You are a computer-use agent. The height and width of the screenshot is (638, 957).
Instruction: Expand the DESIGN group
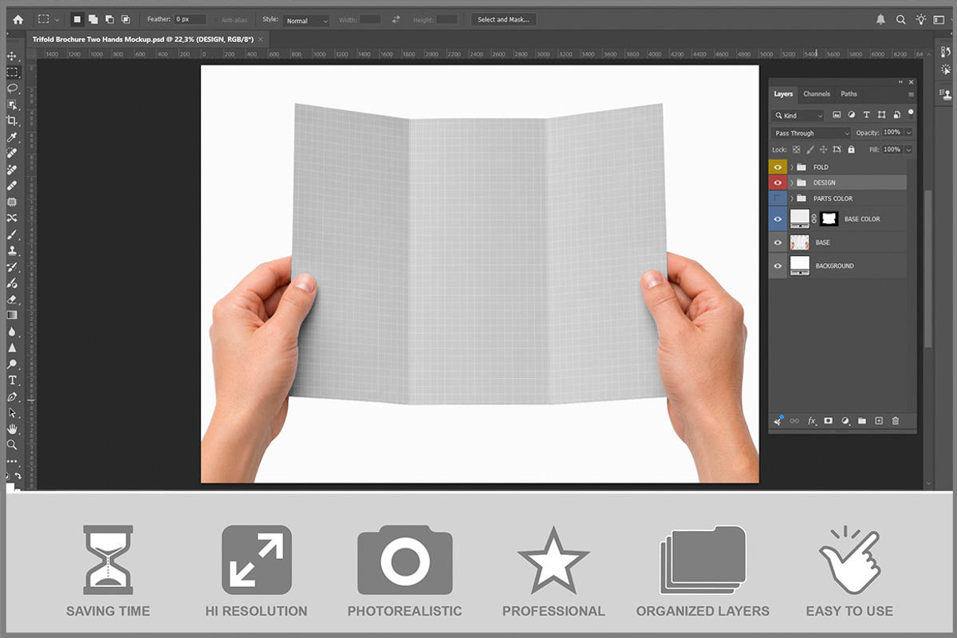coord(792,183)
